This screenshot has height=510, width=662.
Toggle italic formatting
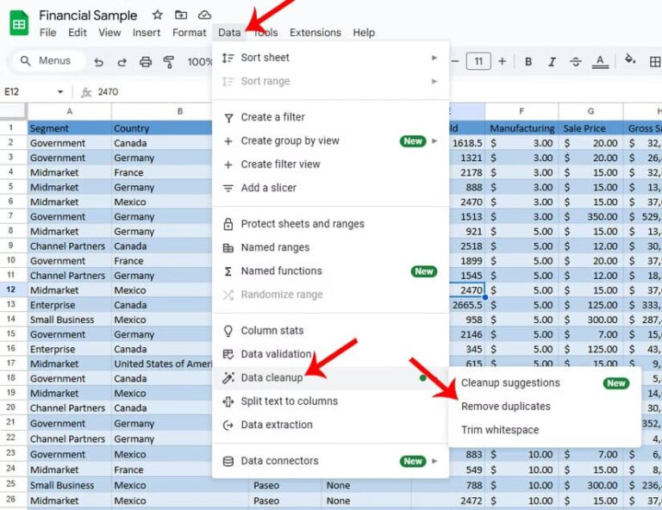pos(552,62)
